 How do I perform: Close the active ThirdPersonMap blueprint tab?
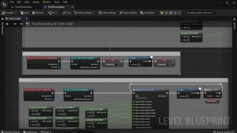point(72,7)
